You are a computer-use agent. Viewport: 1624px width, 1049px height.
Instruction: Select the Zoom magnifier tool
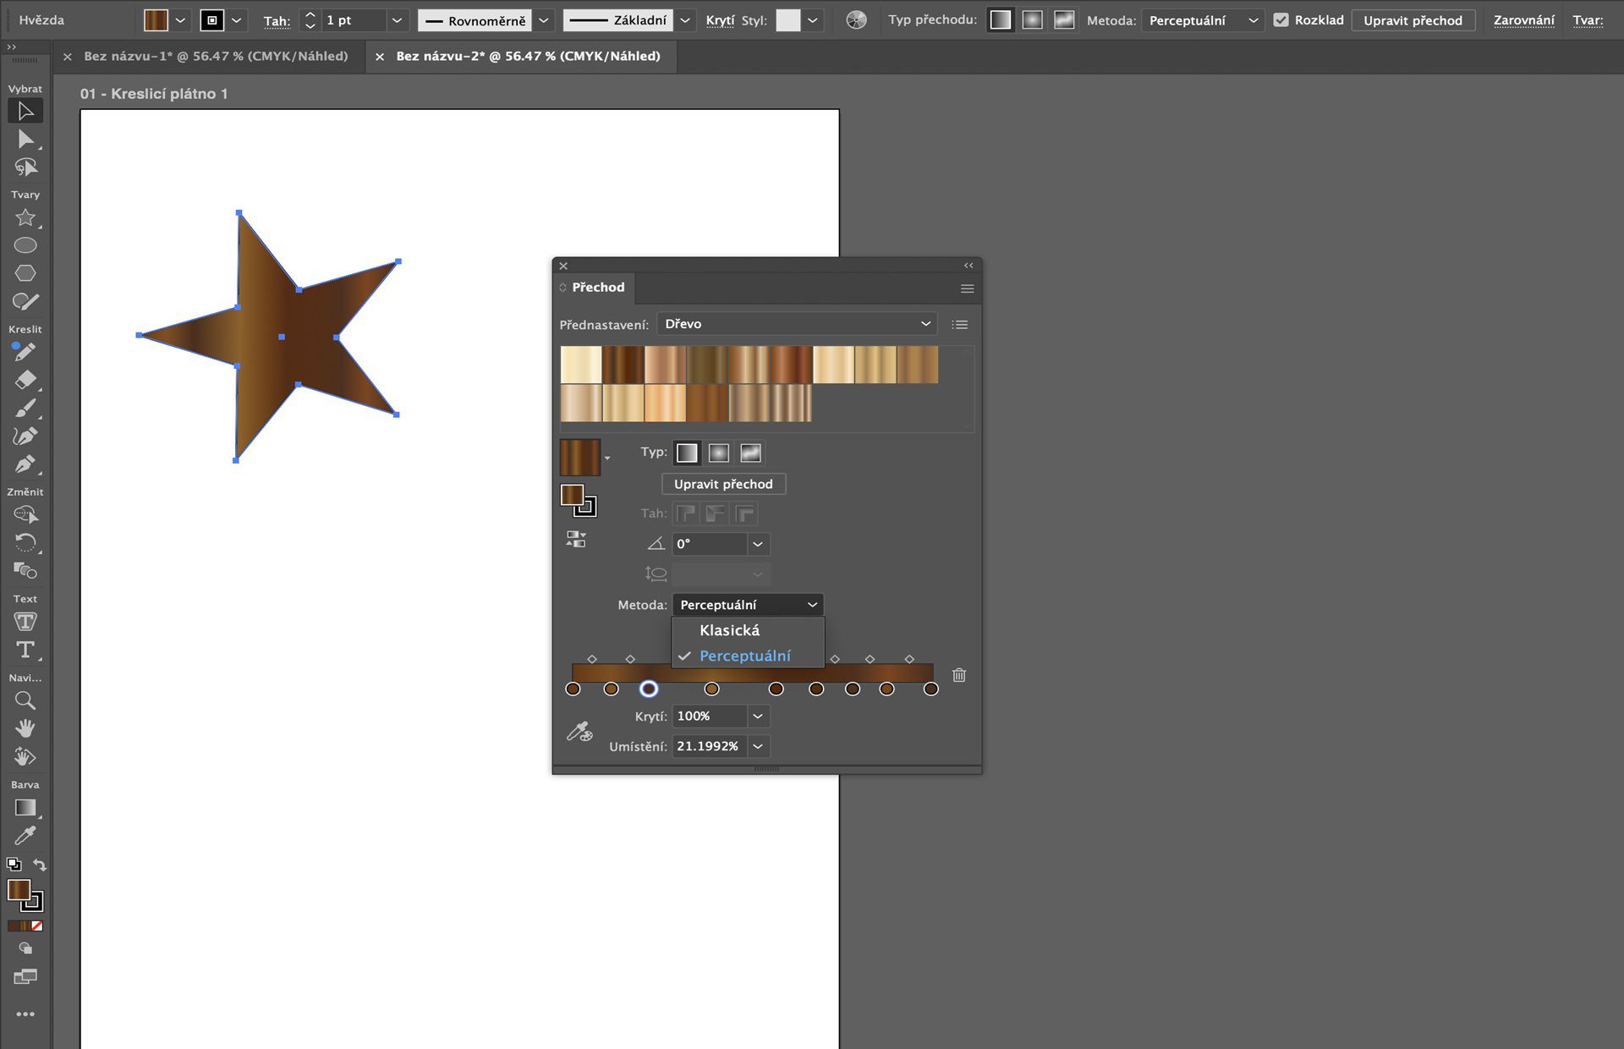[x=25, y=700]
